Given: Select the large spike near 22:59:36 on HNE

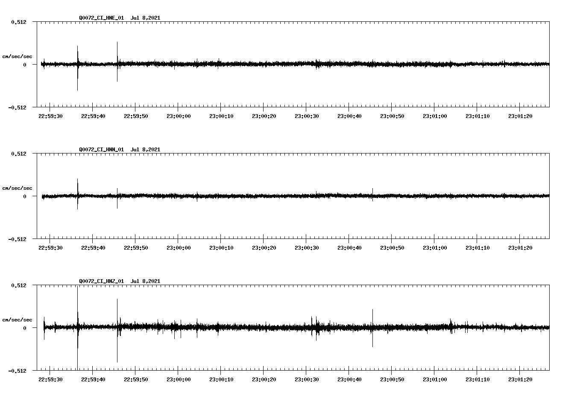Looking at the screenshot, I should tap(77, 64).
